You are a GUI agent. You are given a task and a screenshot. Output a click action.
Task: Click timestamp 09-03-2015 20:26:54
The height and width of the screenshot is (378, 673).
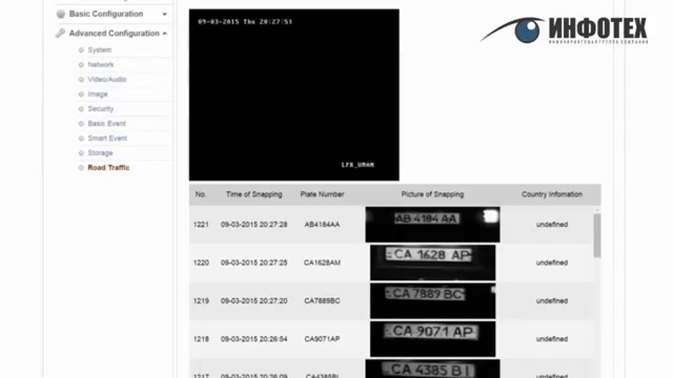point(254,339)
